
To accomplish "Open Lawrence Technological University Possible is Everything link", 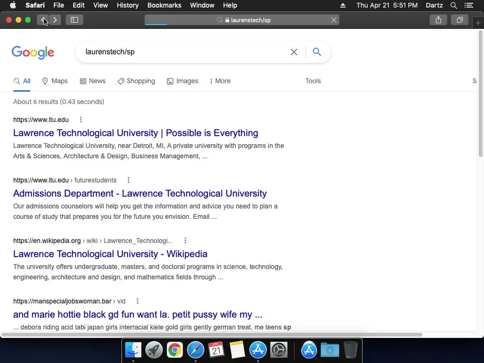I will (x=136, y=133).
